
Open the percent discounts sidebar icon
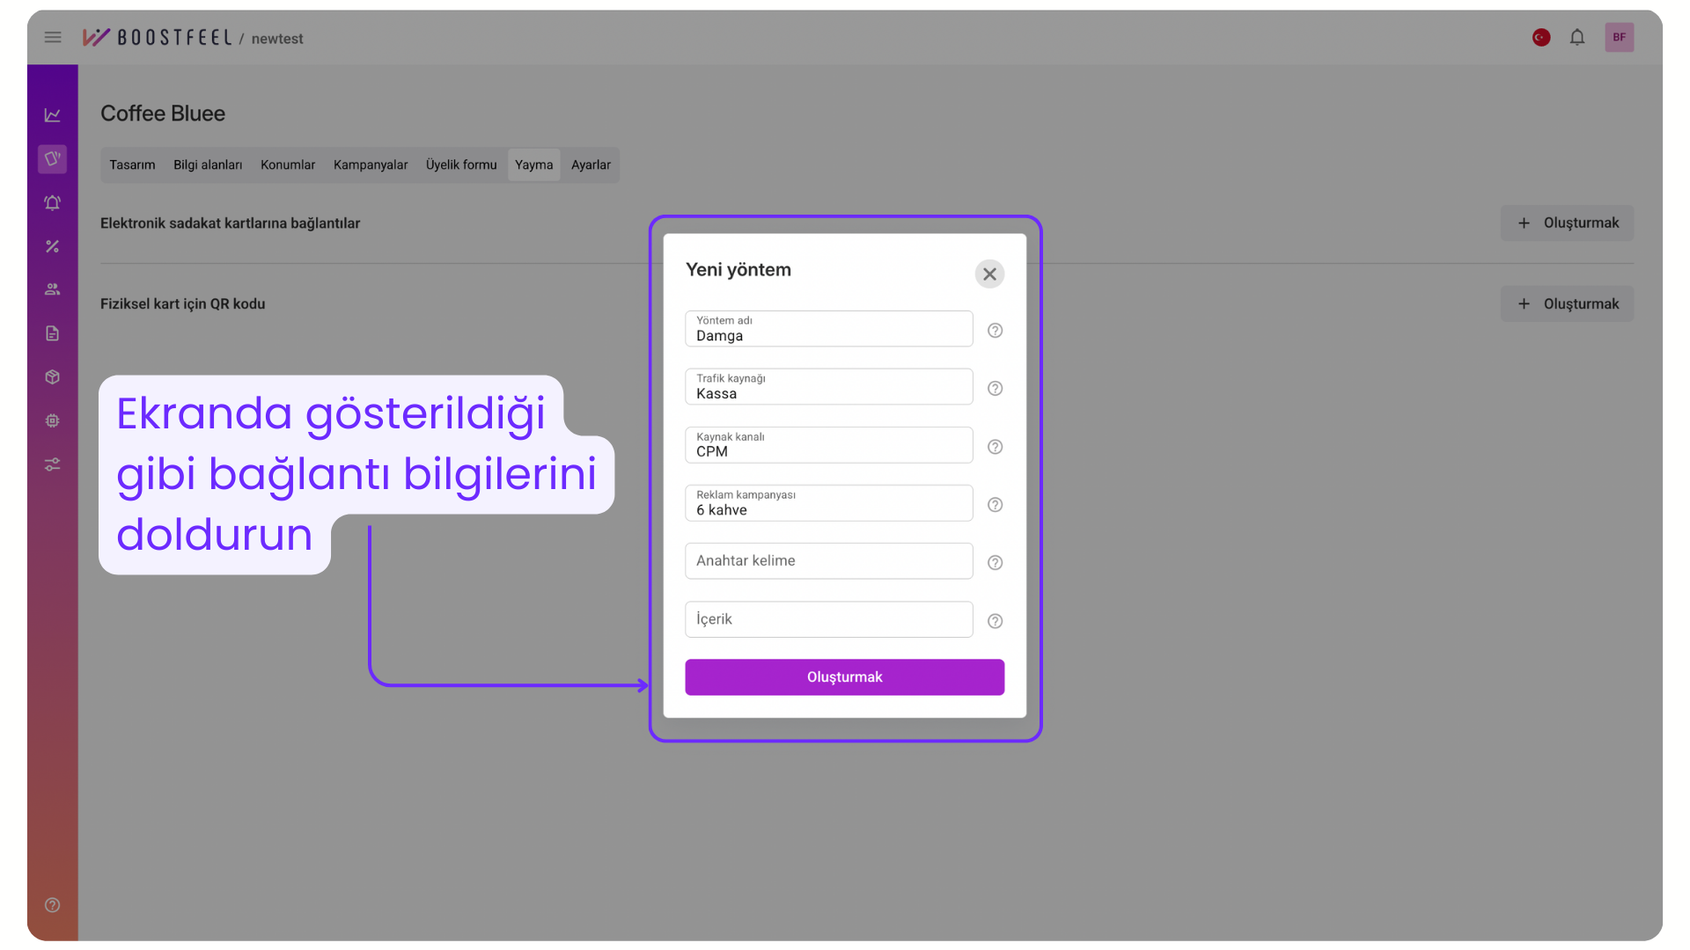click(x=53, y=246)
